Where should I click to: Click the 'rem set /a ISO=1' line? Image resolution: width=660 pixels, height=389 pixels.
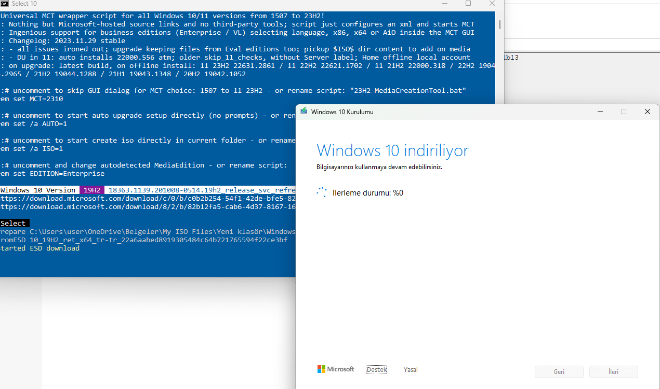tap(32, 149)
